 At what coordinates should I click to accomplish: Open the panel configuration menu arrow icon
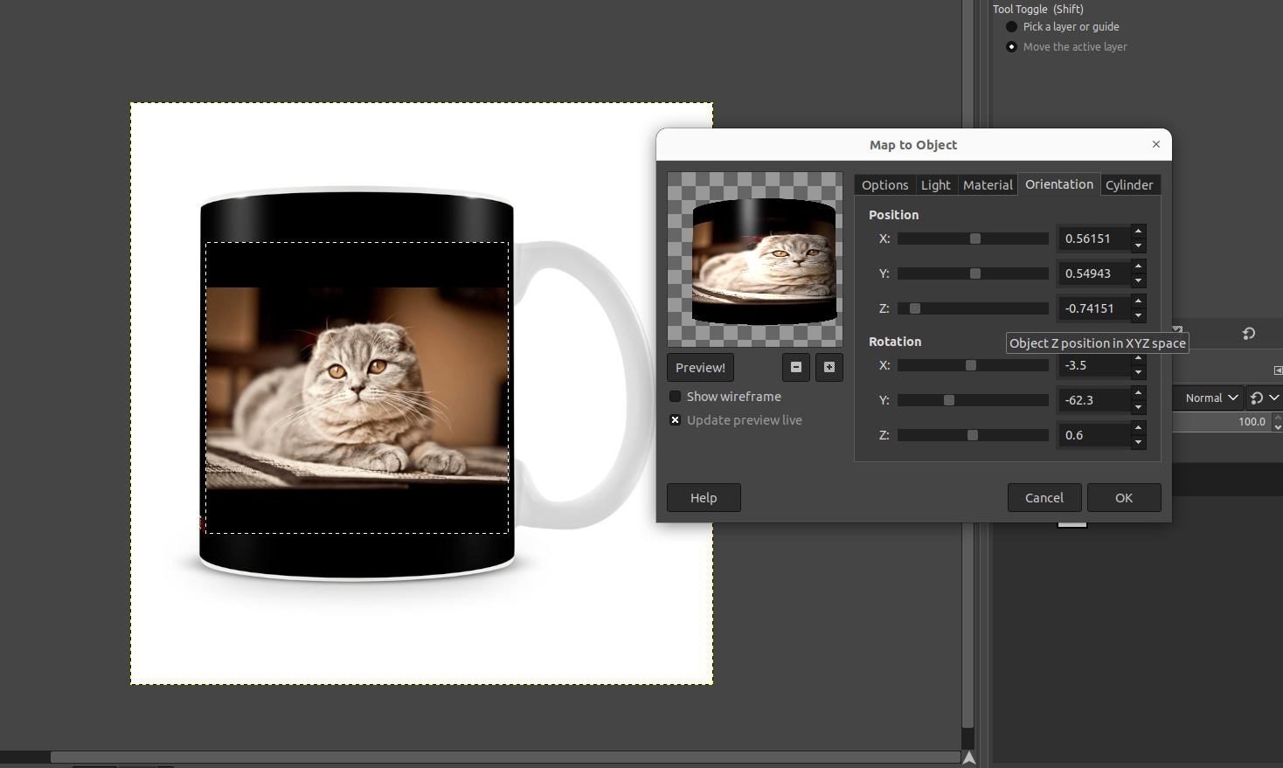[1277, 370]
